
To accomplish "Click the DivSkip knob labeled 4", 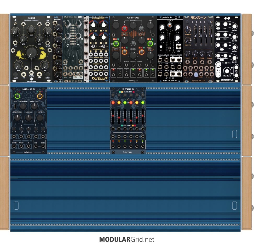I will coord(103,37).
